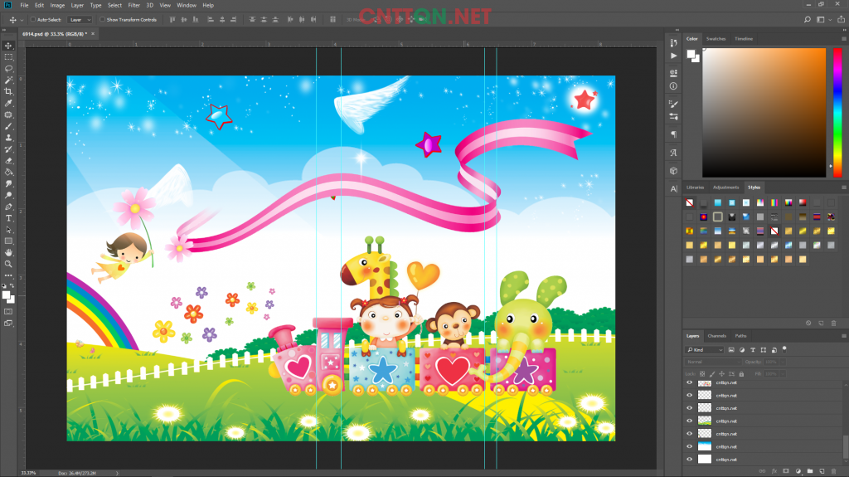Open the Styles panel flyout menu
The width and height of the screenshot is (849, 477).
pos(843,187)
